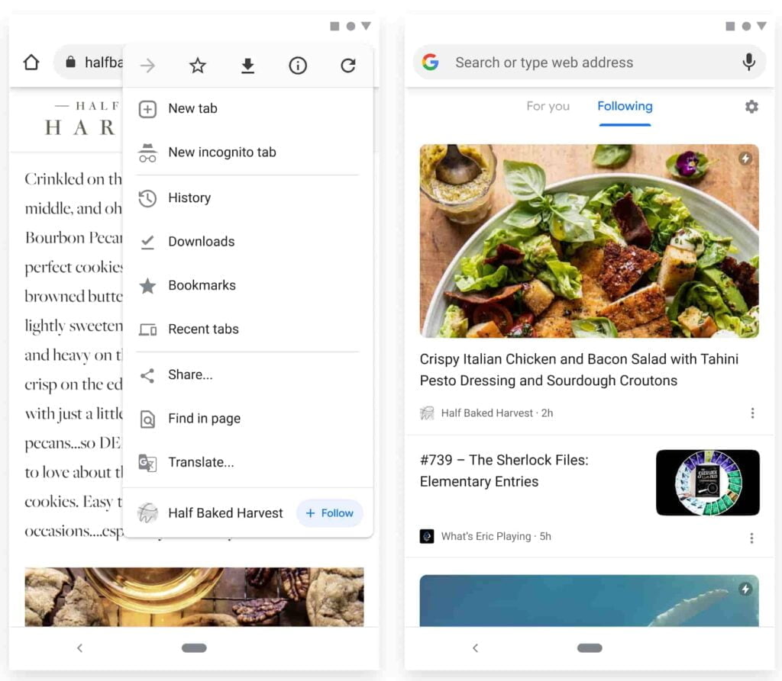The height and width of the screenshot is (681, 782).
Task: Open New incognito tab
Action: click(248, 153)
